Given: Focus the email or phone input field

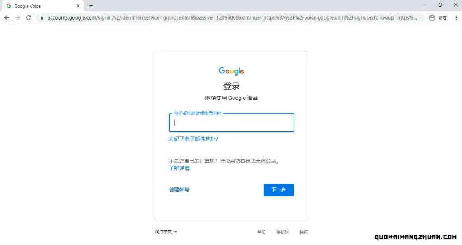Looking at the screenshot, I should 232,123.
